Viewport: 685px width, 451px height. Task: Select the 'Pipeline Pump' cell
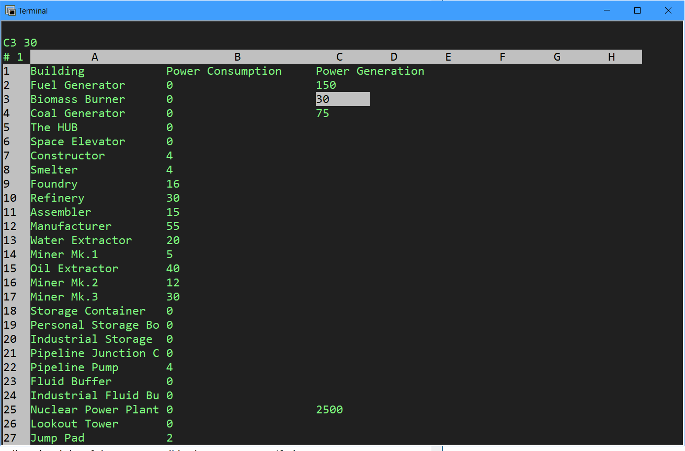click(74, 367)
